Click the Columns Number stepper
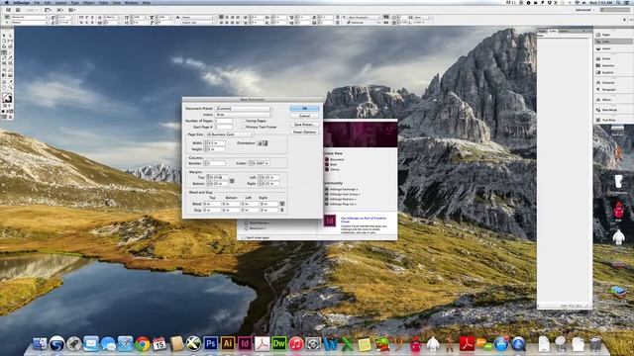Viewport: 634px width, 356px height. pyautogui.click(x=206, y=163)
